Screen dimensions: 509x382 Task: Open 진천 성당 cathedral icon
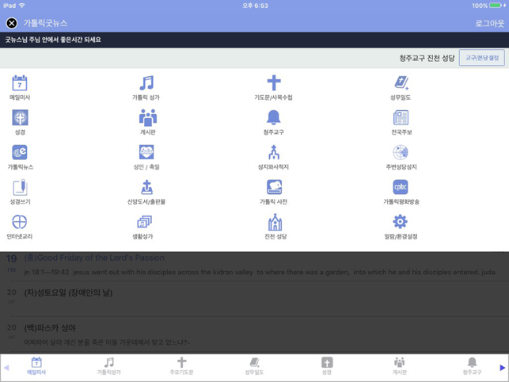click(x=275, y=222)
